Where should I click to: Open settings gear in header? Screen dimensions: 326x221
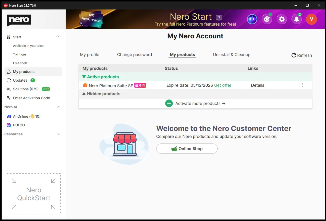282,19
